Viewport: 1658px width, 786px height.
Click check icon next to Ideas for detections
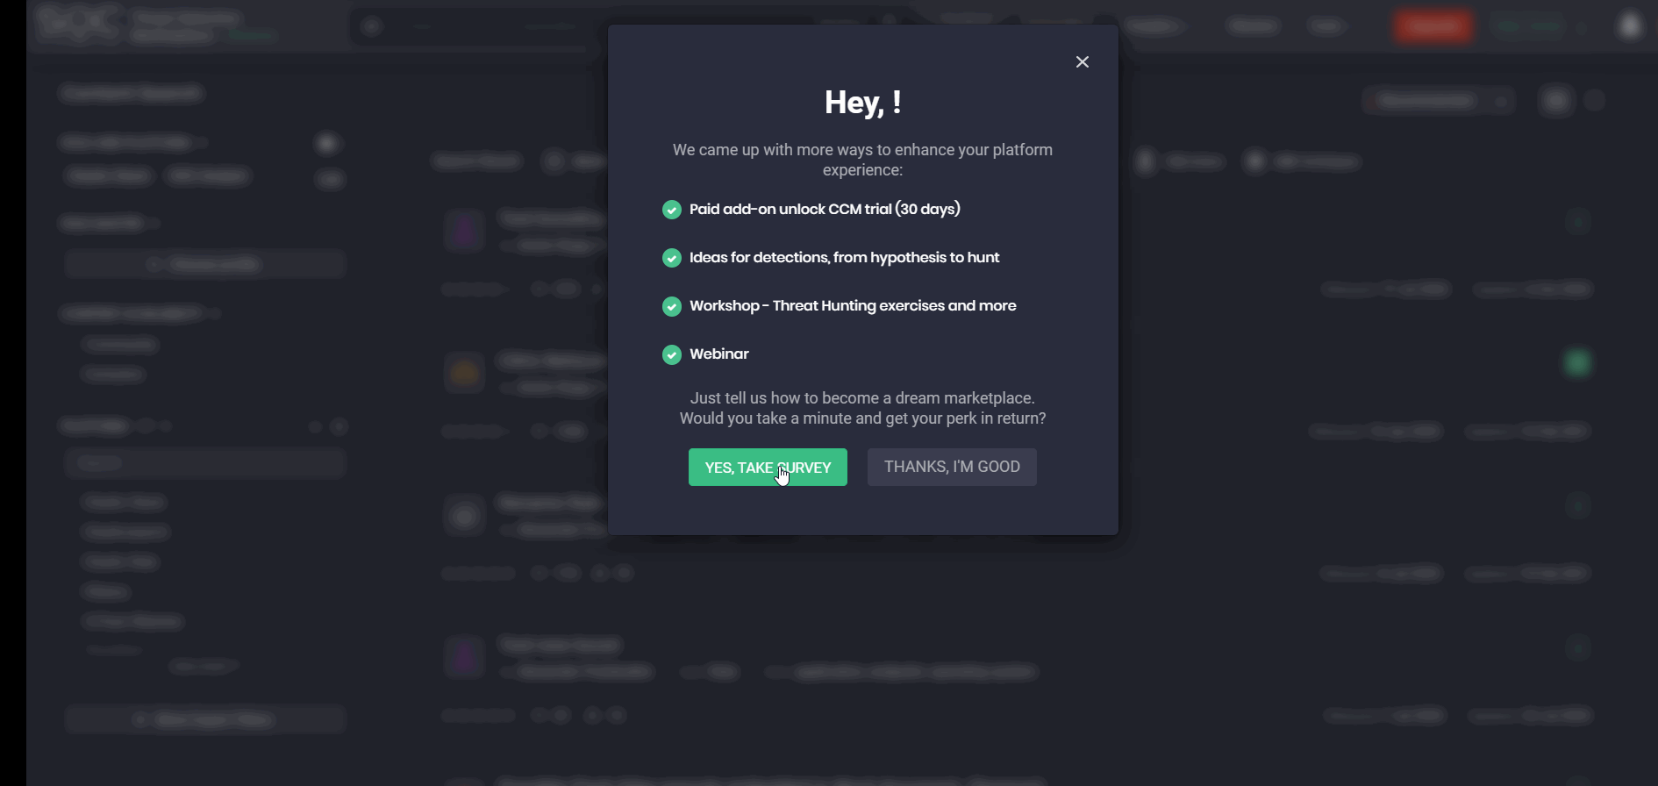click(x=672, y=258)
